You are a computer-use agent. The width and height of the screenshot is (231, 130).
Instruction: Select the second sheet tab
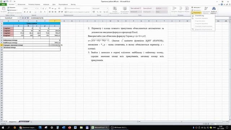[x=24, y=122]
